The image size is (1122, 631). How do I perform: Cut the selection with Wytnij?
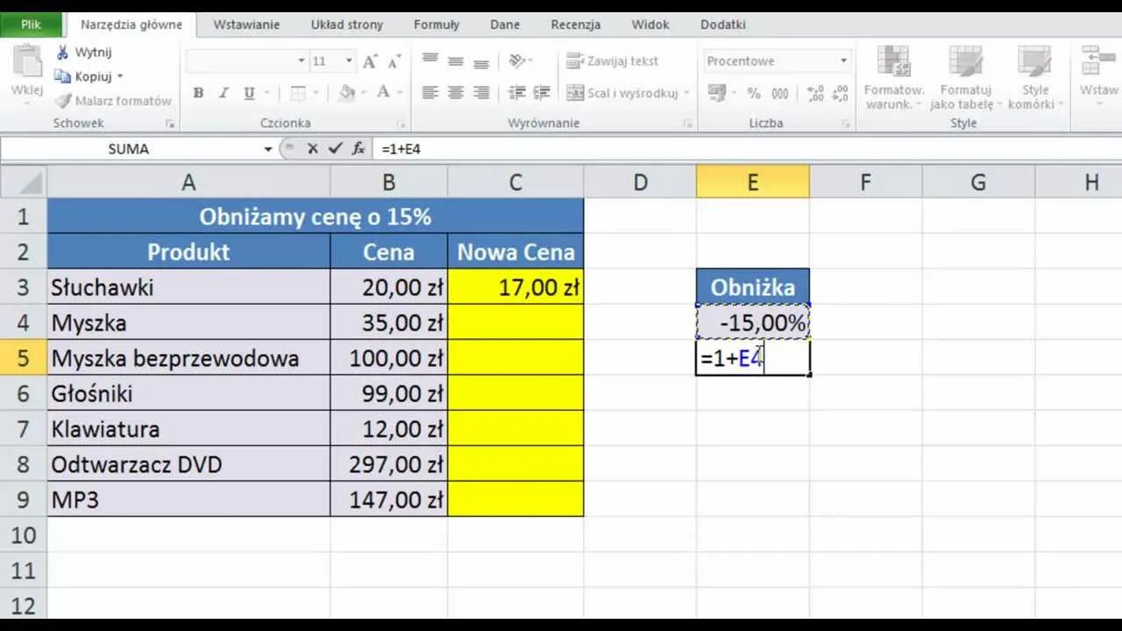[87, 52]
